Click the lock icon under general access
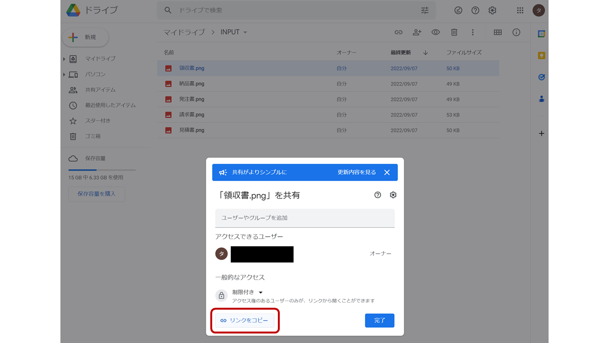Screen dimensions: 609x343 (x=221, y=296)
